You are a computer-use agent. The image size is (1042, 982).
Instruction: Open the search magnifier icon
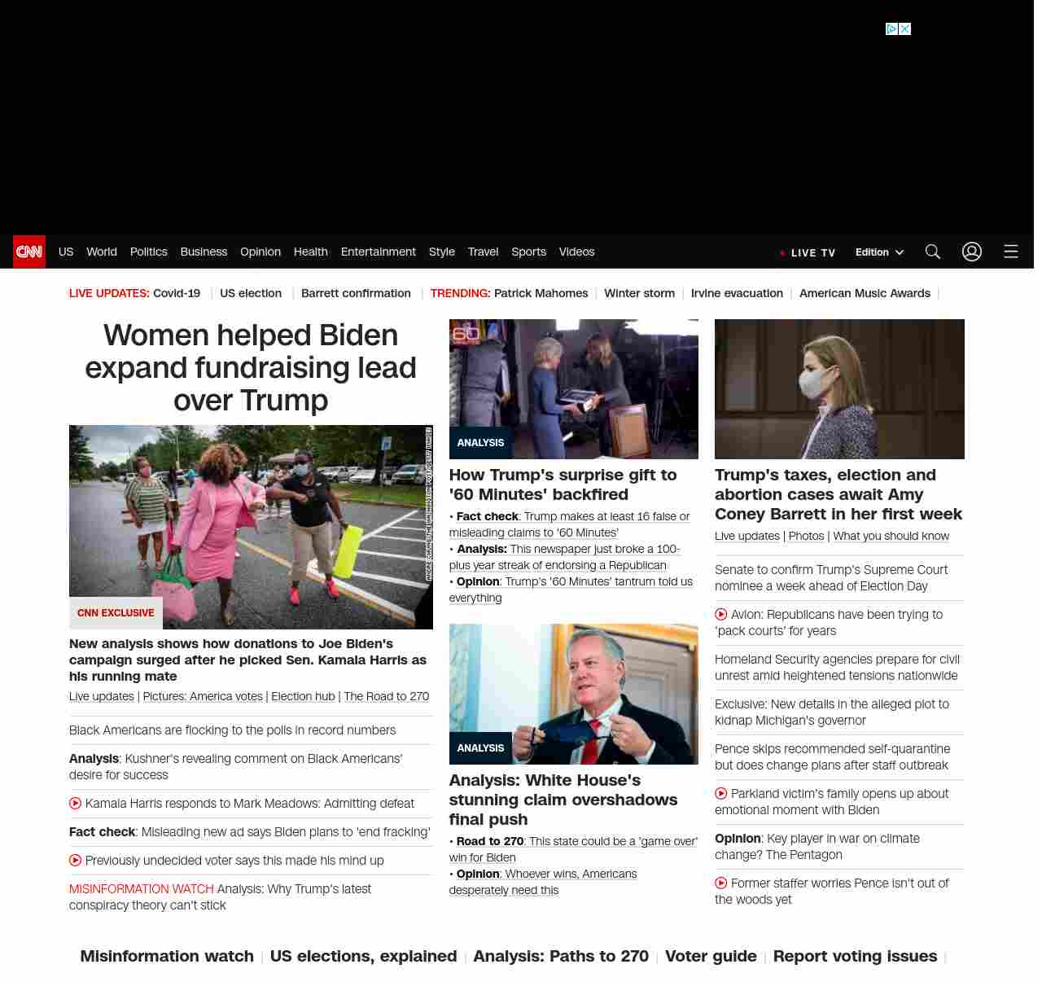click(x=932, y=252)
